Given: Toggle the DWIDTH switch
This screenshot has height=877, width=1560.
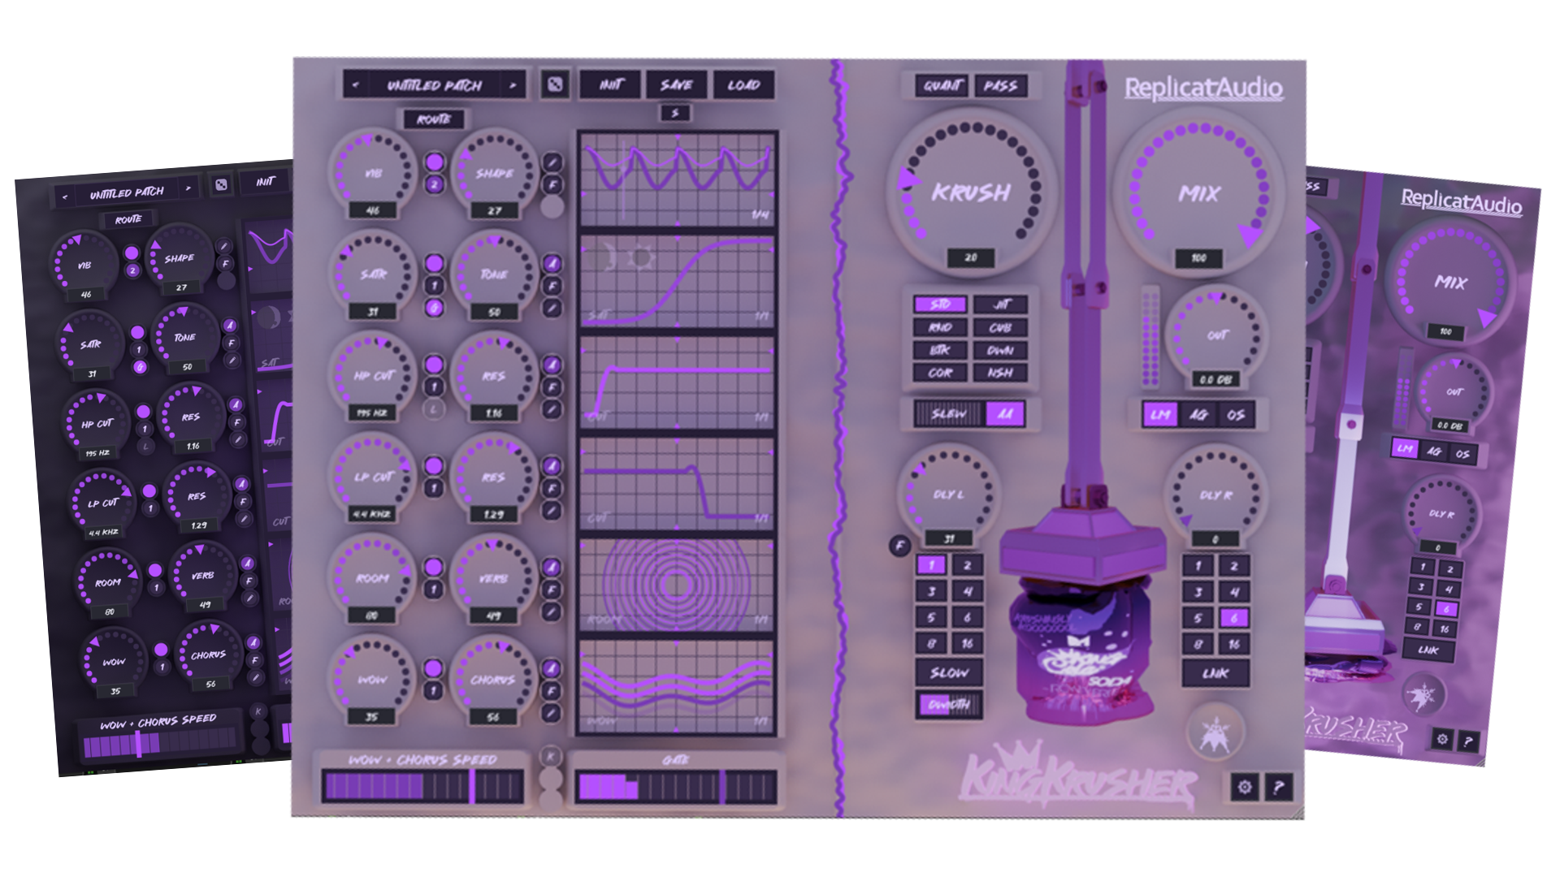Looking at the screenshot, I should click(x=949, y=704).
